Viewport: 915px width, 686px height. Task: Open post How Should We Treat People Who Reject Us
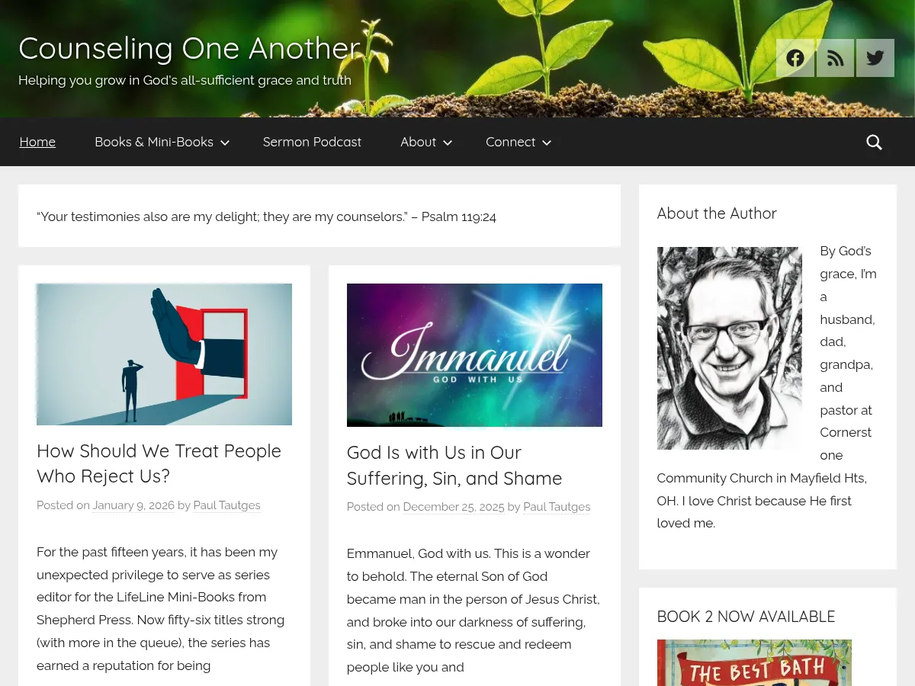click(x=159, y=463)
